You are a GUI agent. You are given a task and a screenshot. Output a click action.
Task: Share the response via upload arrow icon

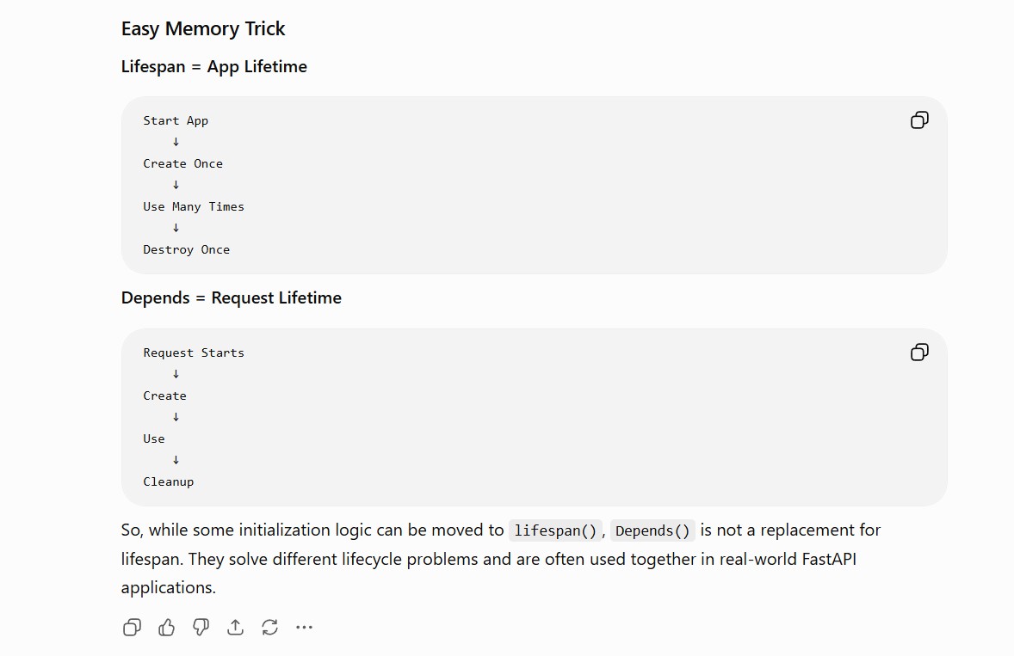click(235, 627)
